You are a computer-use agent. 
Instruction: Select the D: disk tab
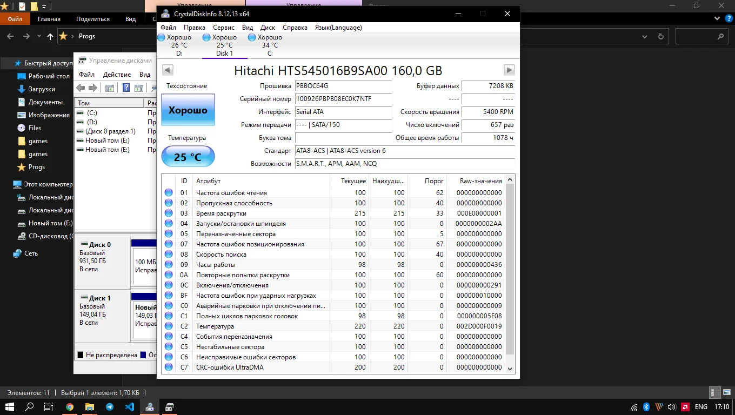click(x=179, y=45)
